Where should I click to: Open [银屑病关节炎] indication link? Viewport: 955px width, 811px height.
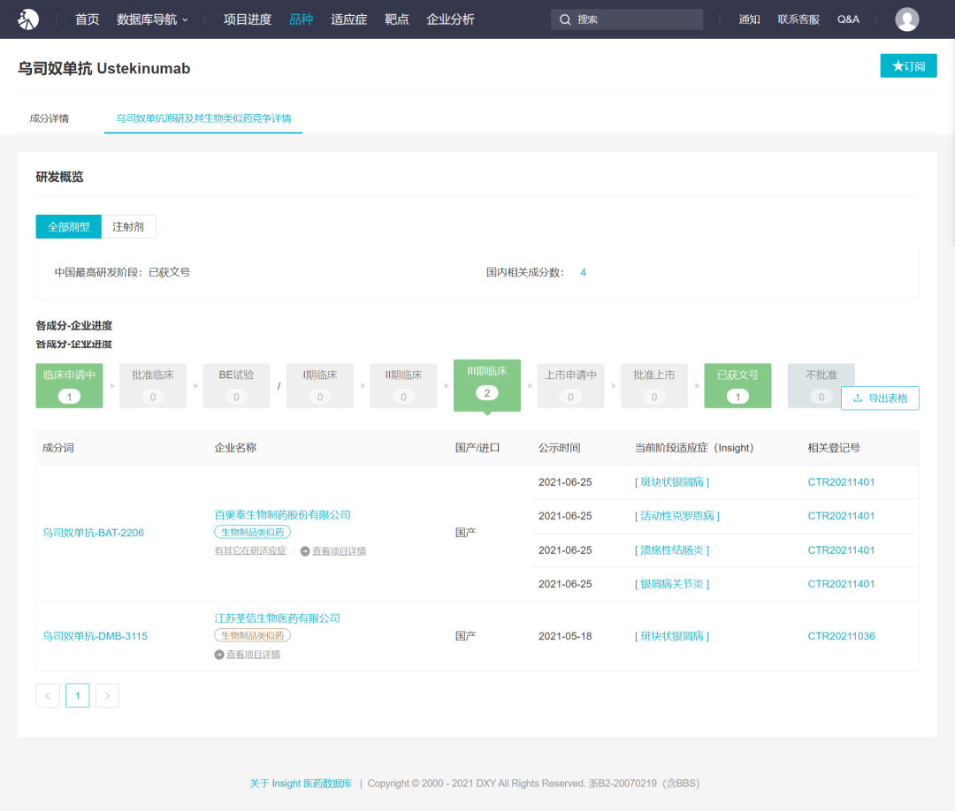672,584
